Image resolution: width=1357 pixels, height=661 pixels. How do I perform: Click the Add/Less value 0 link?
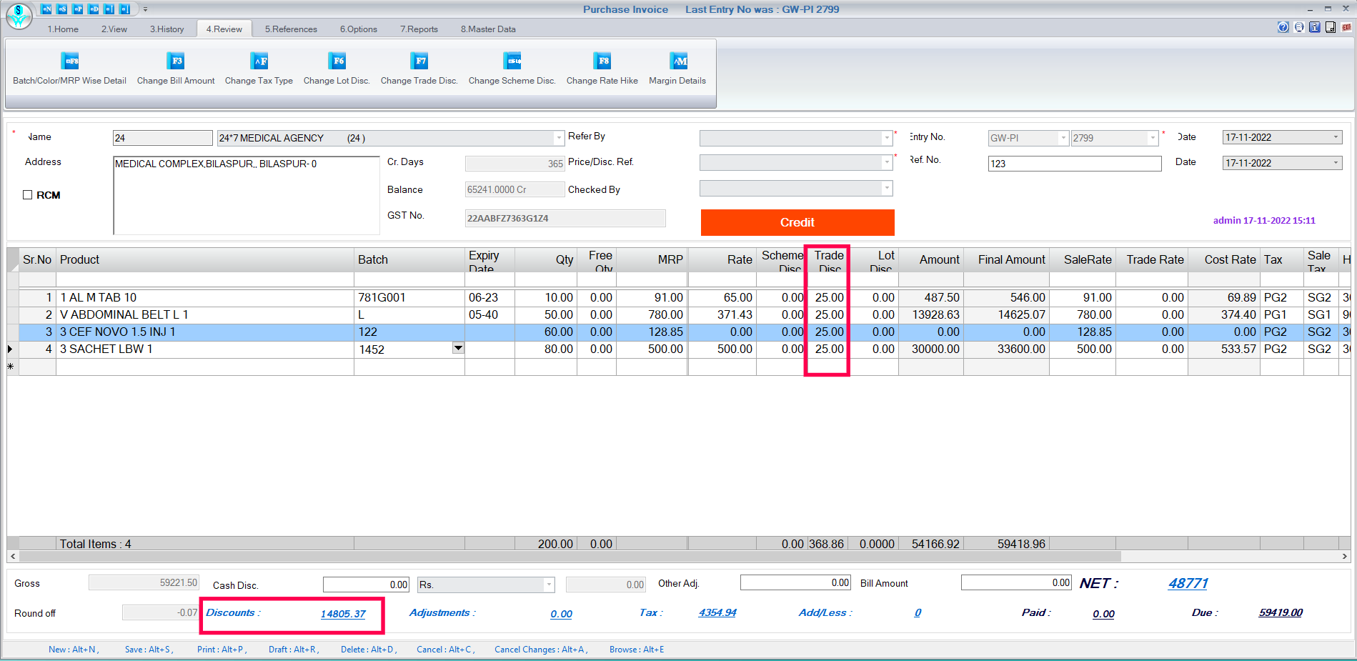point(918,612)
